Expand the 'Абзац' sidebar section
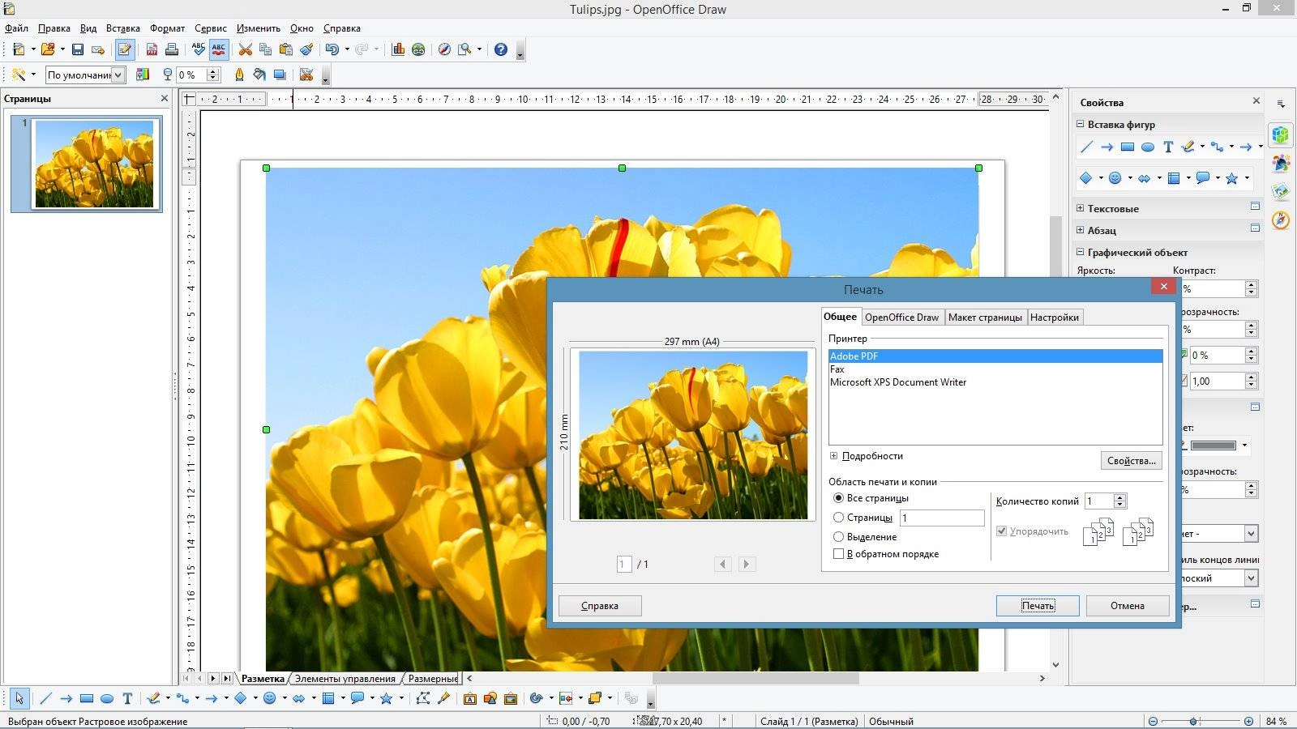 pyautogui.click(x=1080, y=230)
